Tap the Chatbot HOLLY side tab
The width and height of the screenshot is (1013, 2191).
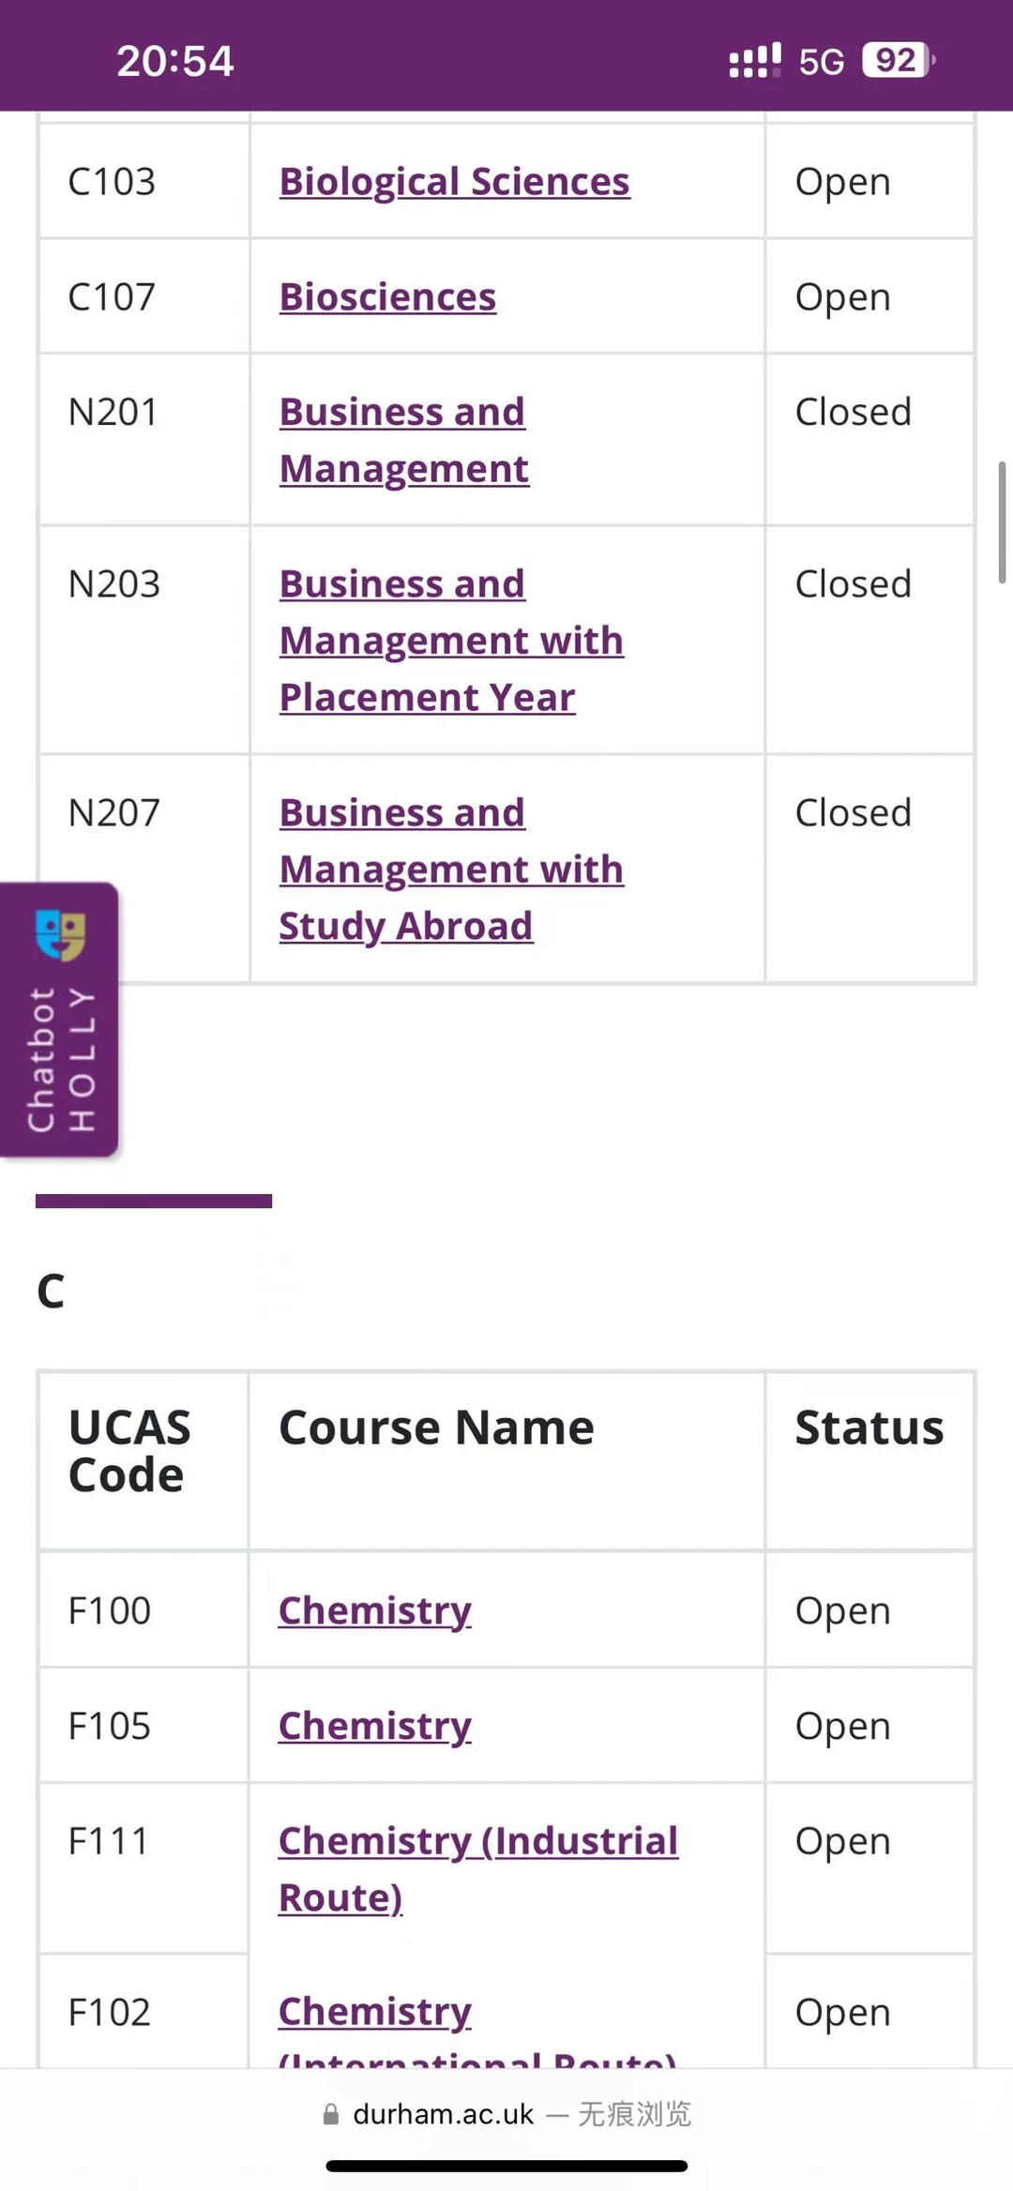point(59,1020)
